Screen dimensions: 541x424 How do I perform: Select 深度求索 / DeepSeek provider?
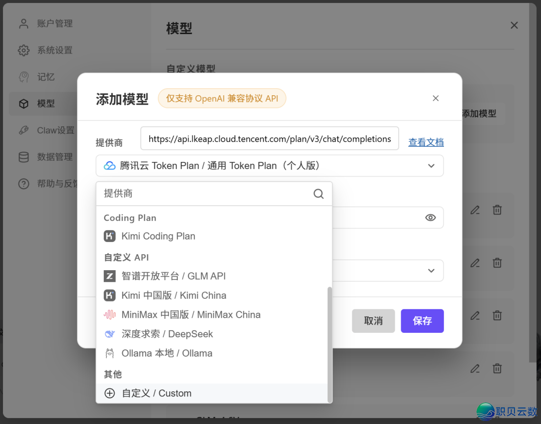point(212,334)
